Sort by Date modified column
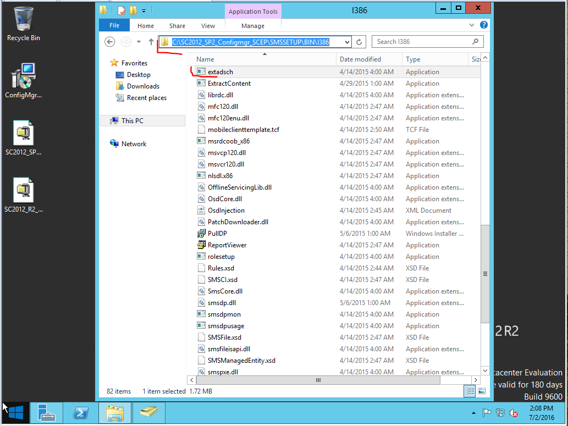 369,59
